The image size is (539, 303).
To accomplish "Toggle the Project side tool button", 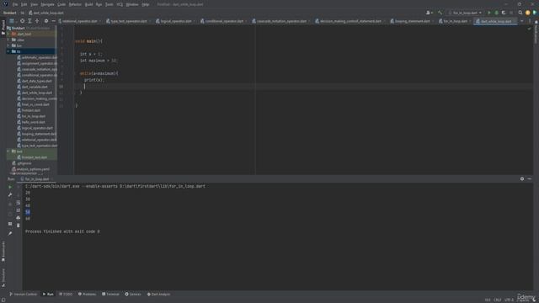I will point(3,27).
